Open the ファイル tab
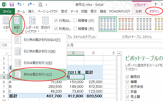This screenshot has width=163, height=101. [x=7, y=11]
